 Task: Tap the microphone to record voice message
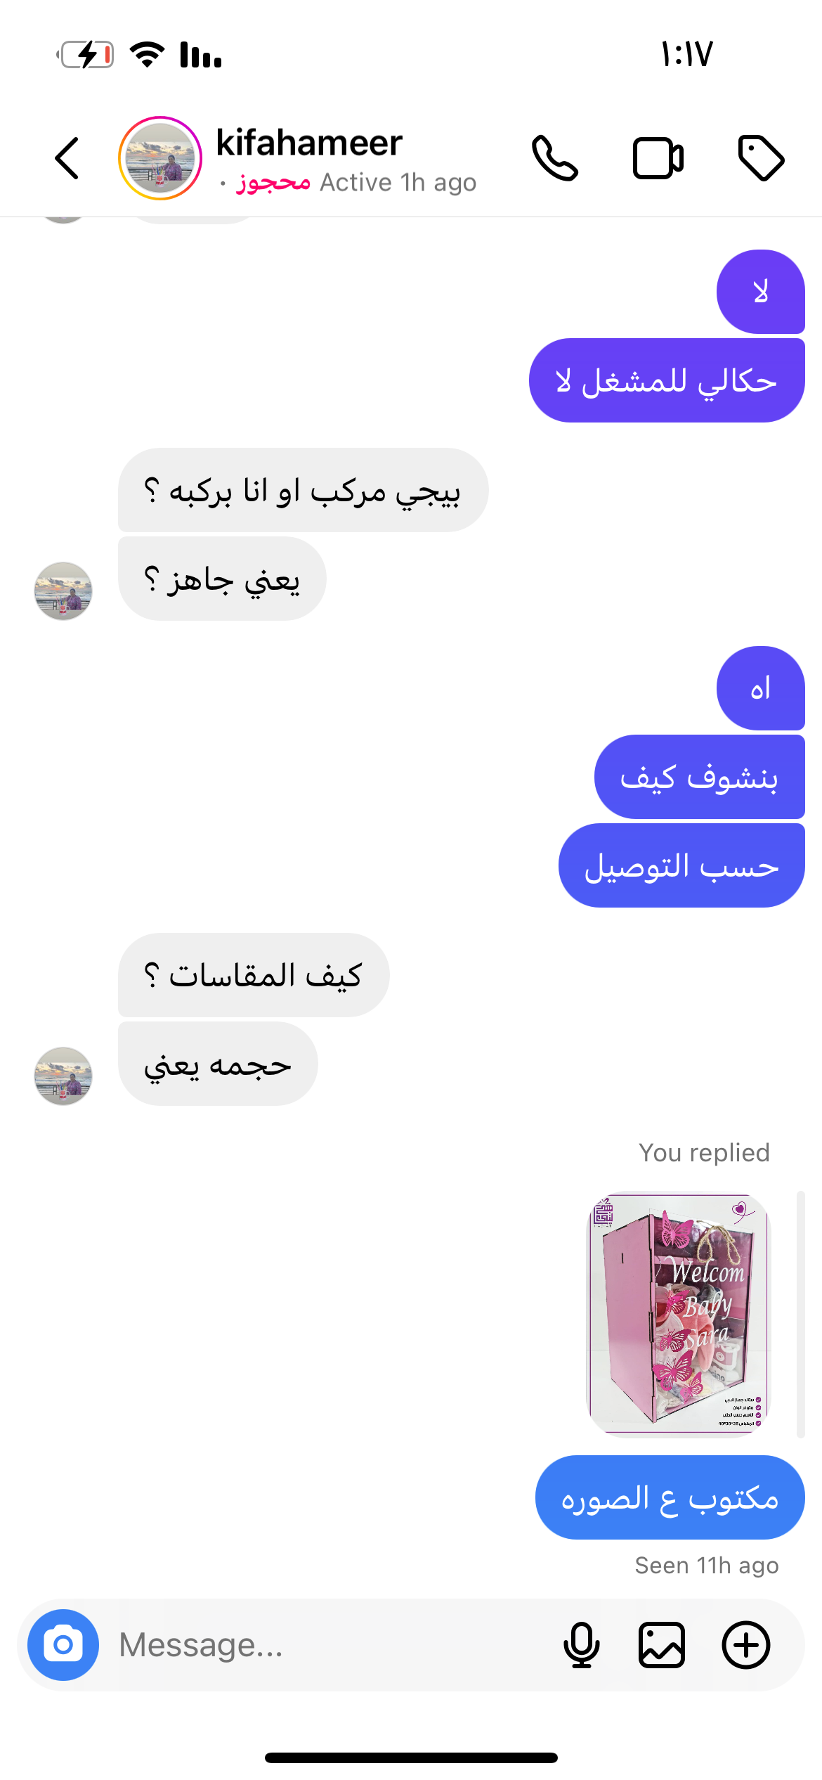pos(582,1645)
